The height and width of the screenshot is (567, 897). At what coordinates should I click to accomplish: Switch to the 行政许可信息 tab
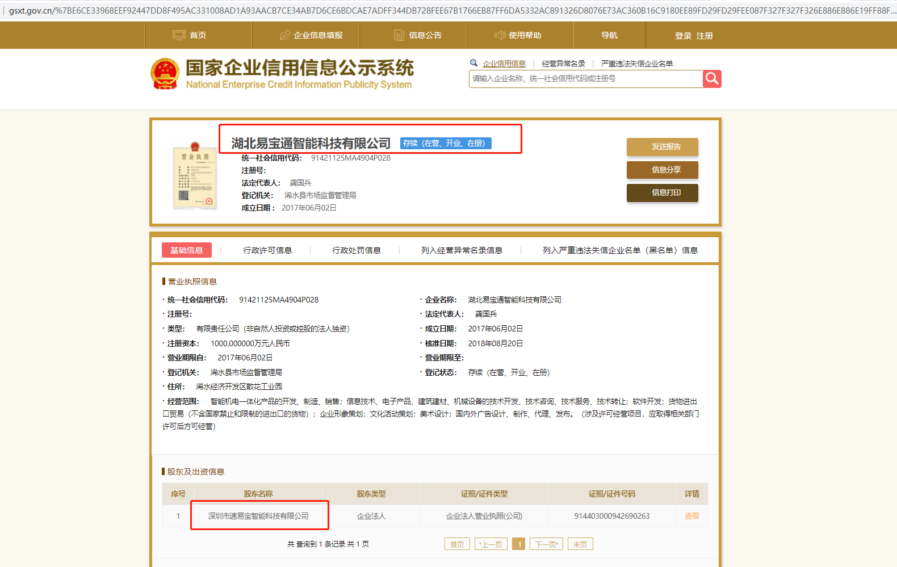tap(268, 250)
